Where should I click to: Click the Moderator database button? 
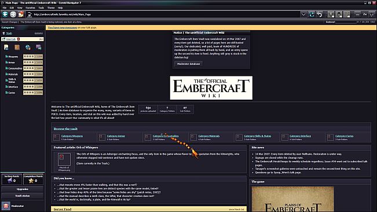click(x=189, y=64)
